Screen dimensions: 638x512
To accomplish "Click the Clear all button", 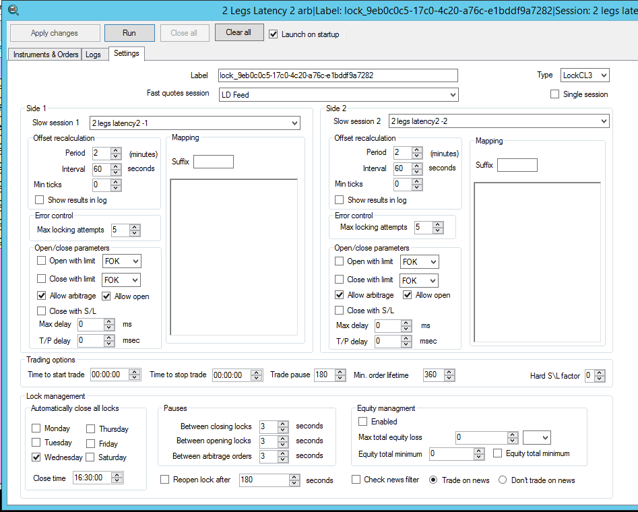I will (239, 32).
